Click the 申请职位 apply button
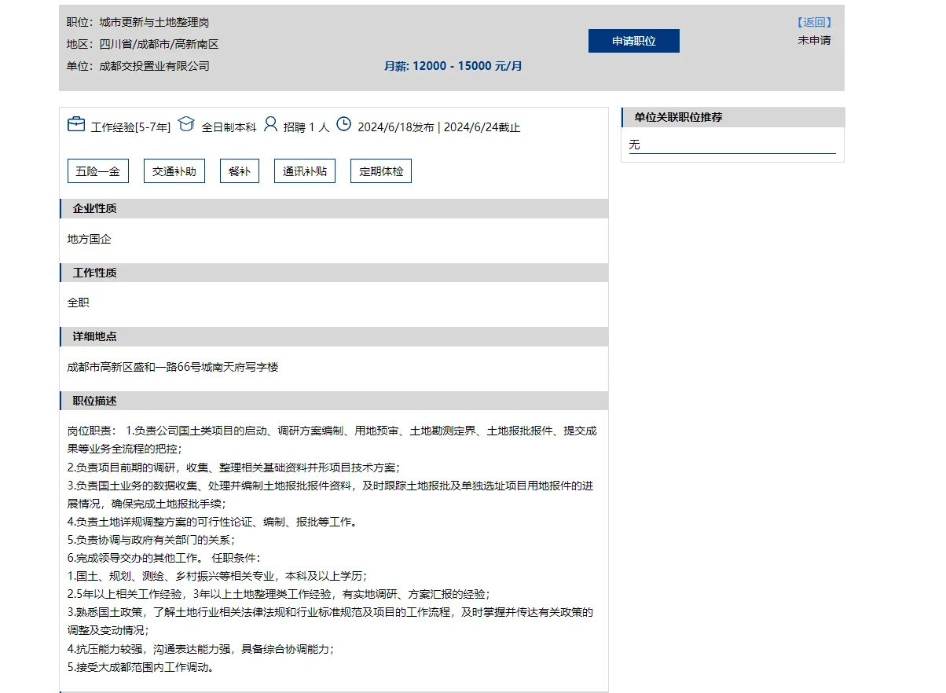Image resolution: width=946 pixels, height=693 pixels. pos(633,40)
